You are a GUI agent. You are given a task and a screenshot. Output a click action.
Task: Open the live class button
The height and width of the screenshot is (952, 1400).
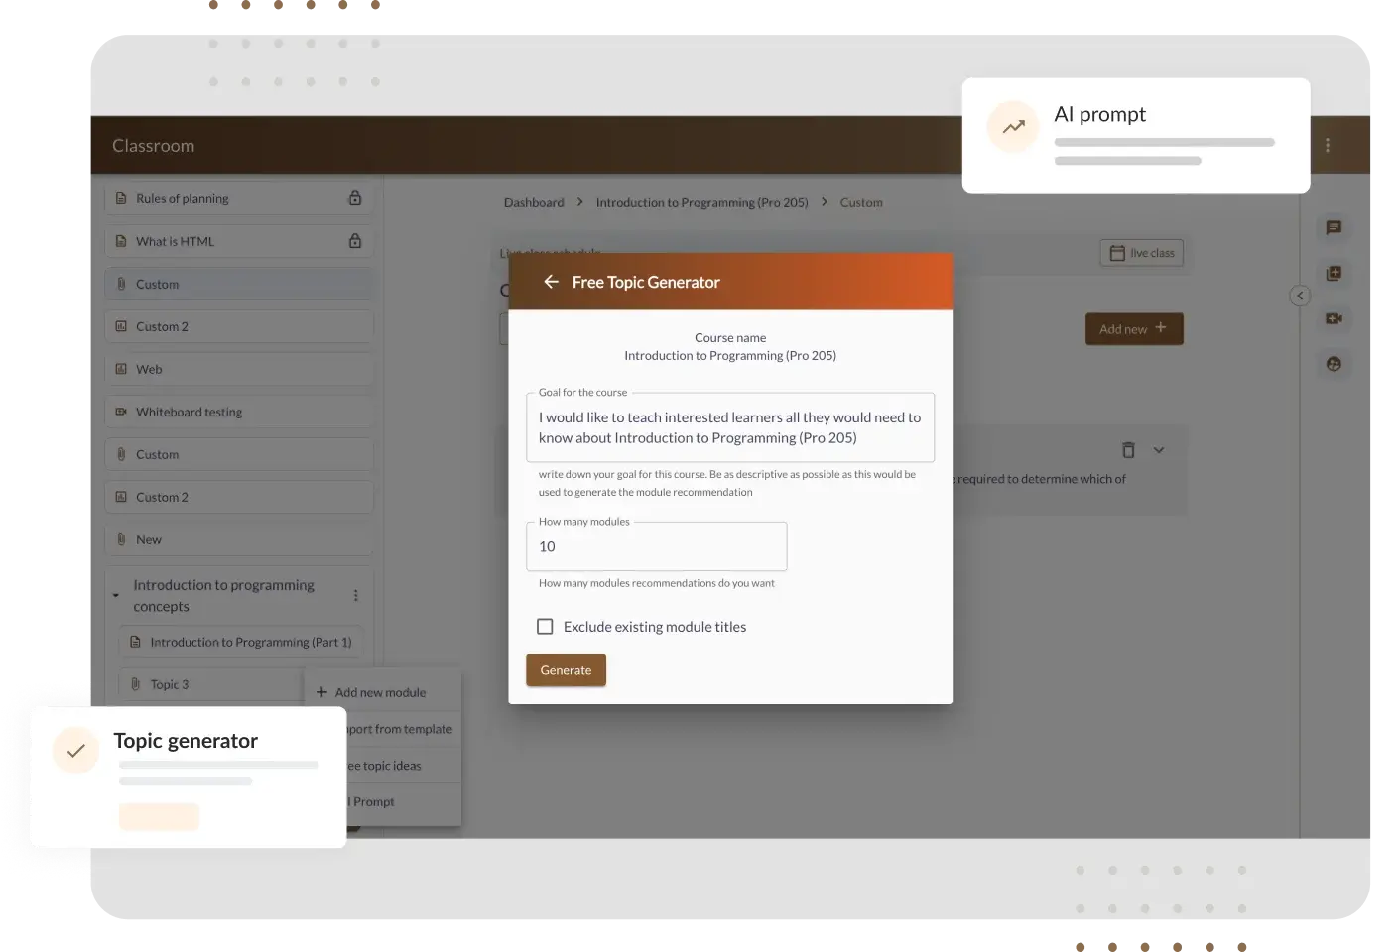tap(1141, 253)
